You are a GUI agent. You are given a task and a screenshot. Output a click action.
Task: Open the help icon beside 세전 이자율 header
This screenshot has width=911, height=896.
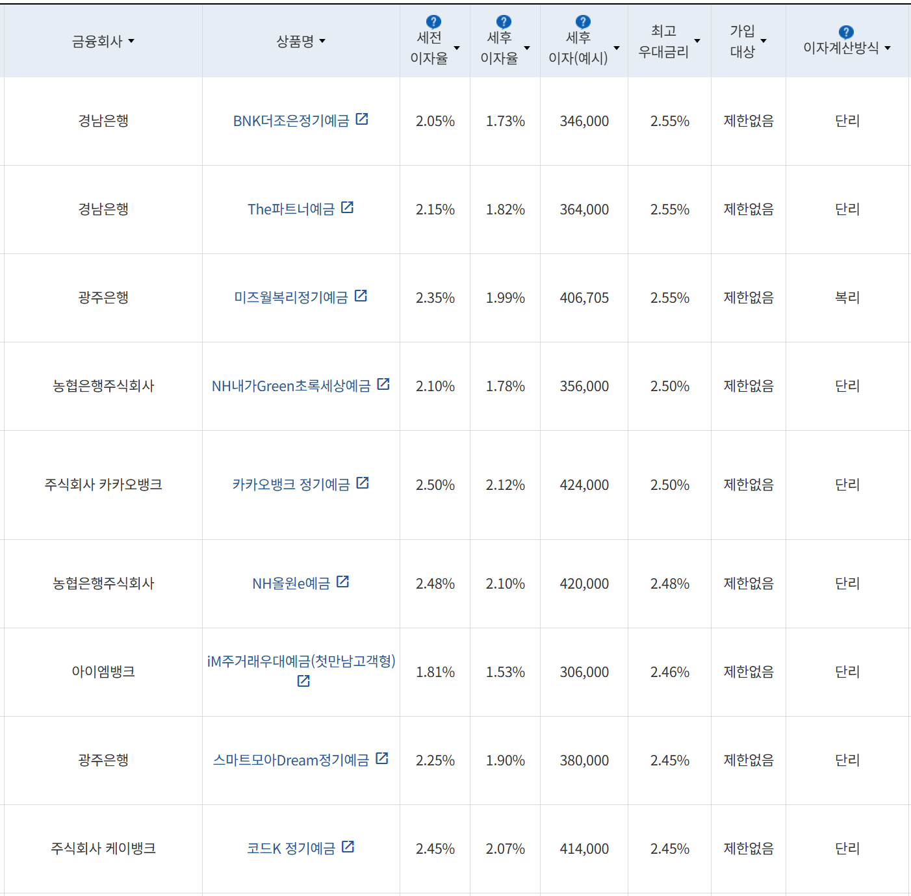pos(433,20)
